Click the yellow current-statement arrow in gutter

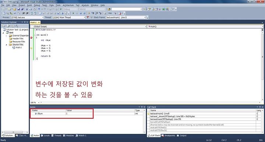pyautogui.click(x=31, y=48)
